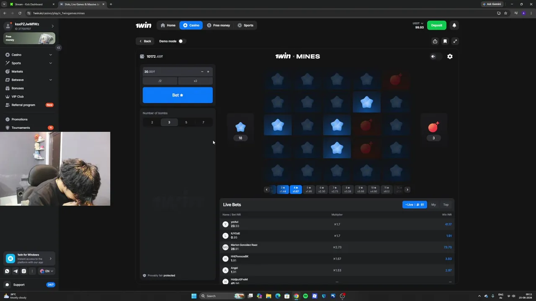536x301 pixels.
Task: Bookmark this game to favorites
Action: [x=445, y=41]
